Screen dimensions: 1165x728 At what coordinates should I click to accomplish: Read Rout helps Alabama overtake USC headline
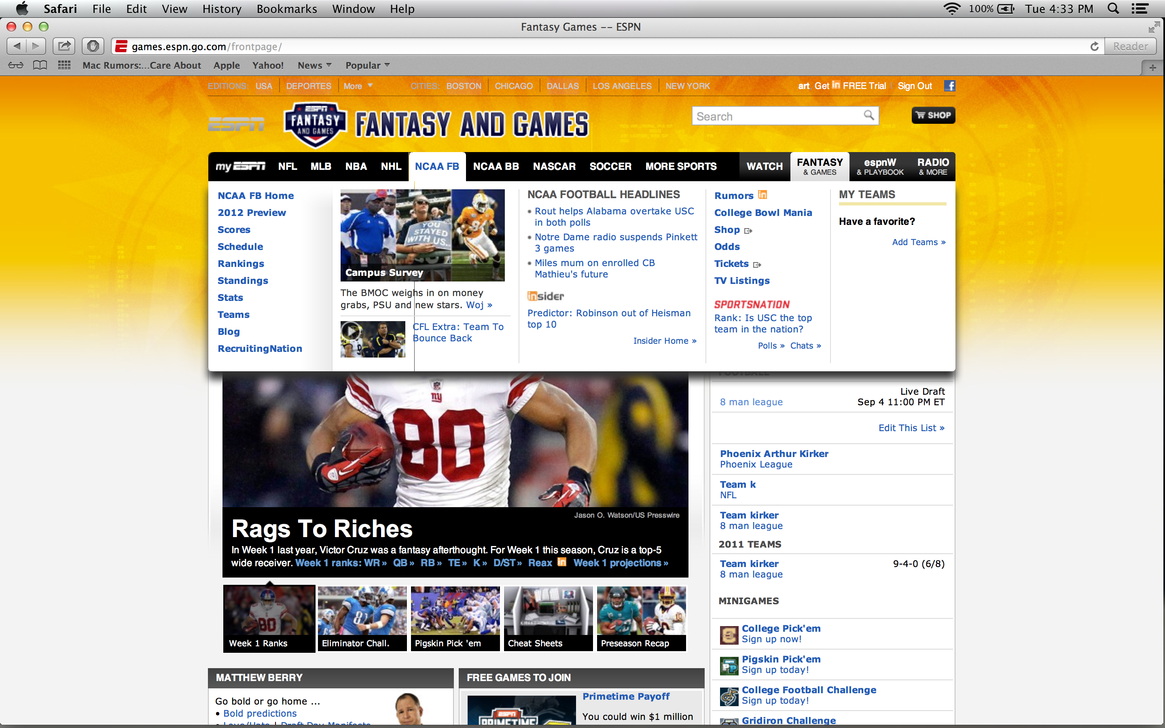click(614, 217)
